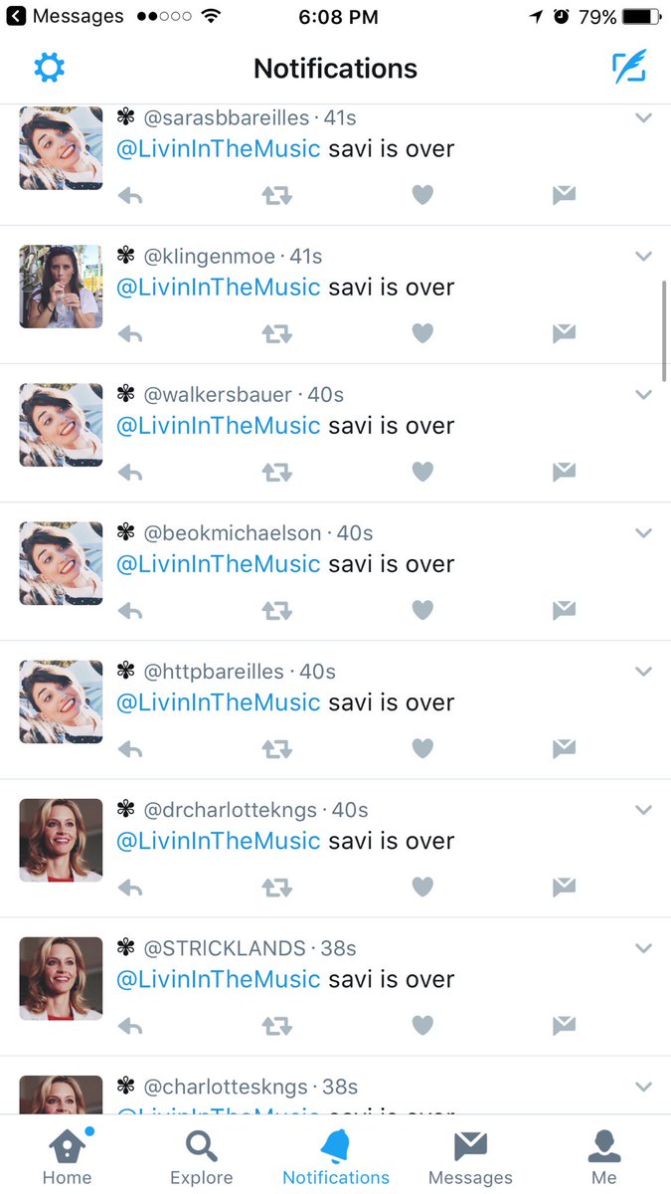Tap @LivinInTheMusic mention in @walkersbauer's tweet
The image size is (671, 1194).
219,426
